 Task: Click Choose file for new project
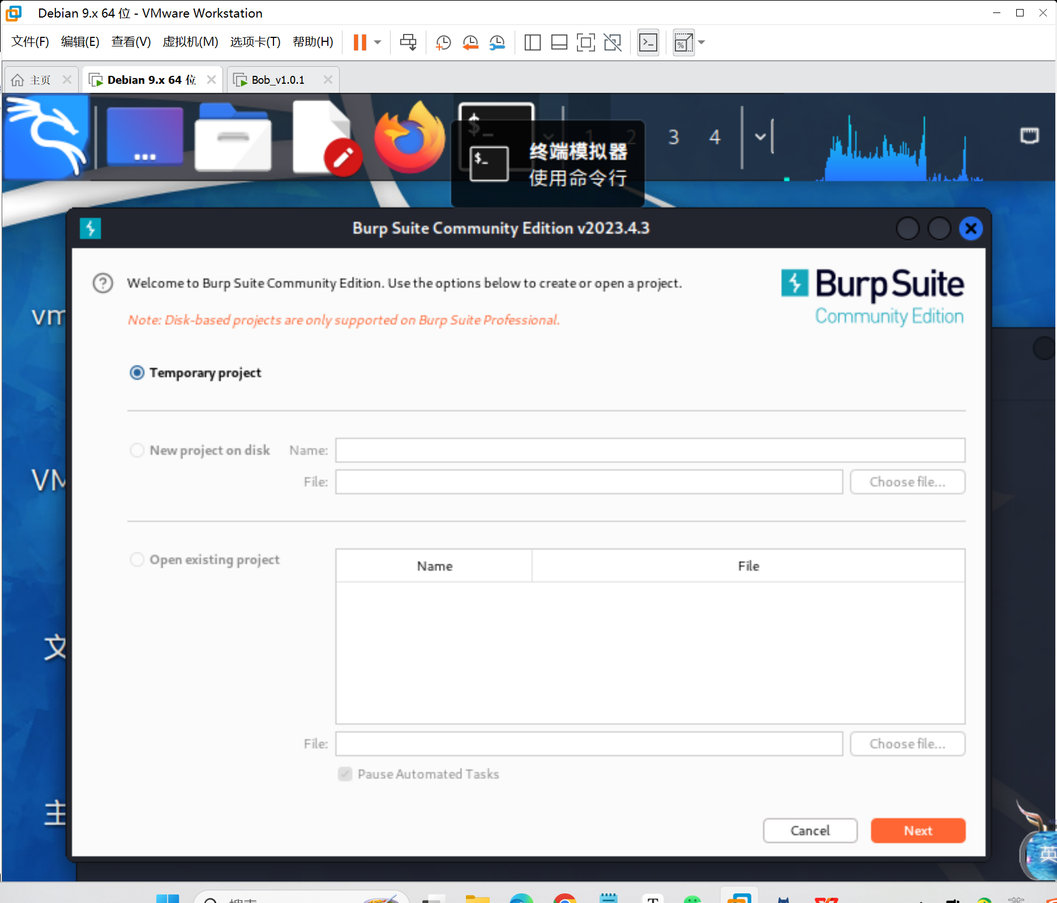(x=908, y=482)
